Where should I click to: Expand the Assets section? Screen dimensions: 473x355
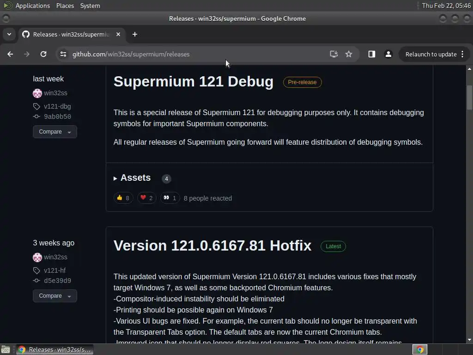(132, 178)
